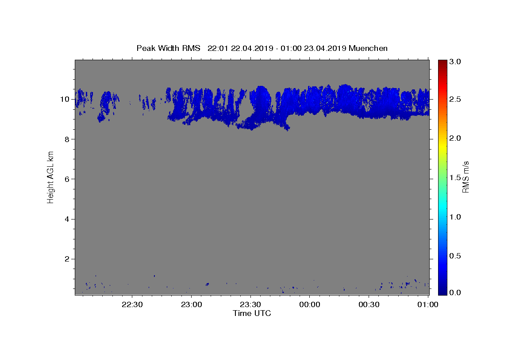
Task: Click the colorbar value 2.5
Action: (x=455, y=99)
